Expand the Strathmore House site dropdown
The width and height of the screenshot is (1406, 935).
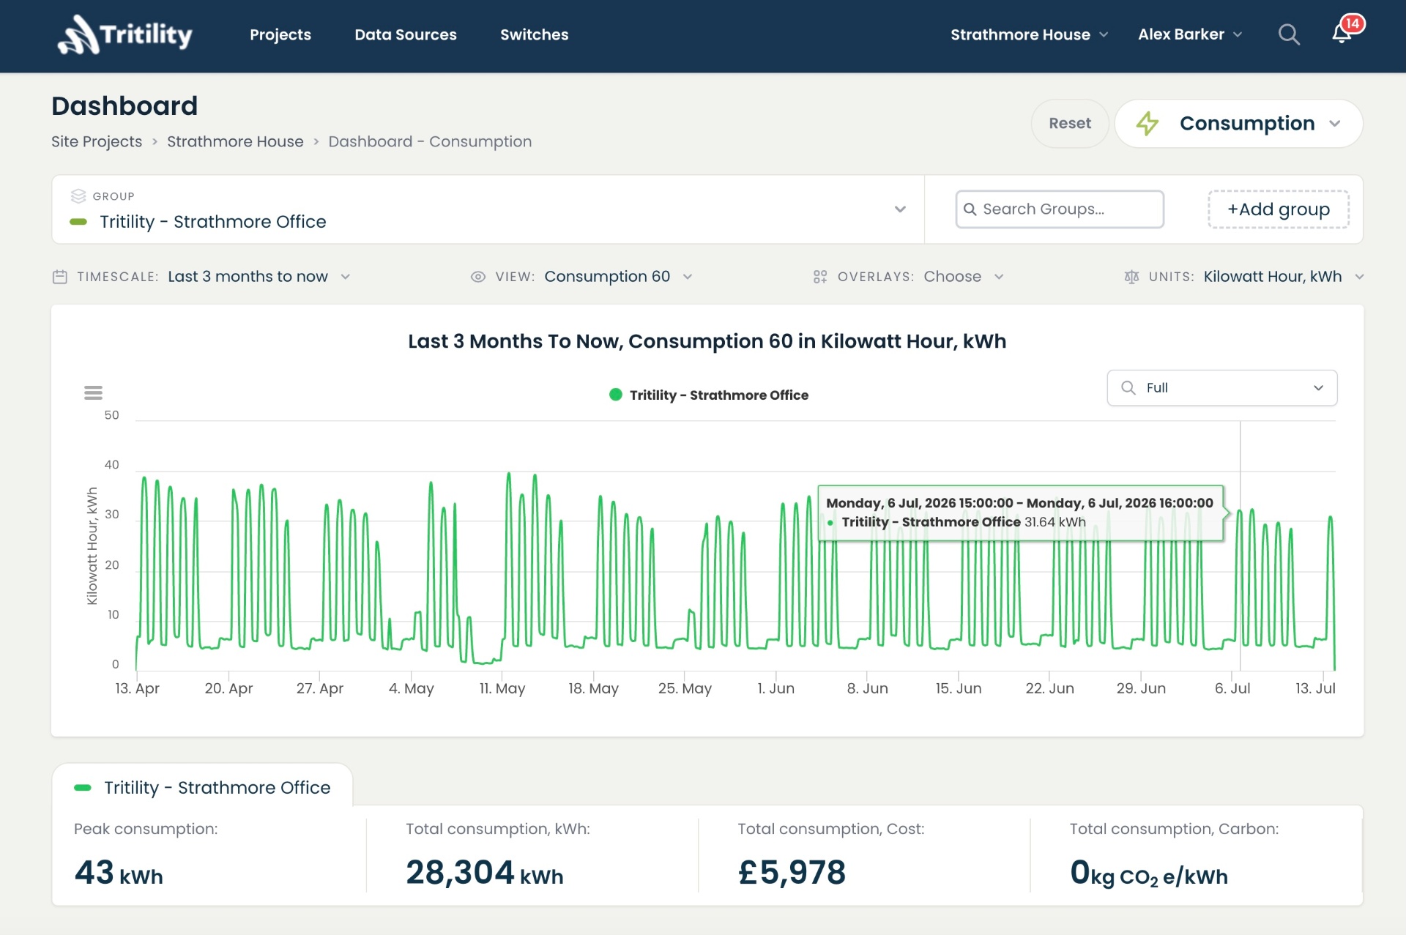[x=1029, y=34]
